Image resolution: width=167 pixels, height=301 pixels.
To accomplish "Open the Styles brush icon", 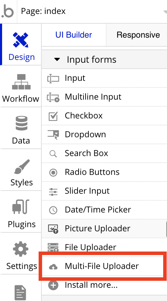I will tap(22, 166).
